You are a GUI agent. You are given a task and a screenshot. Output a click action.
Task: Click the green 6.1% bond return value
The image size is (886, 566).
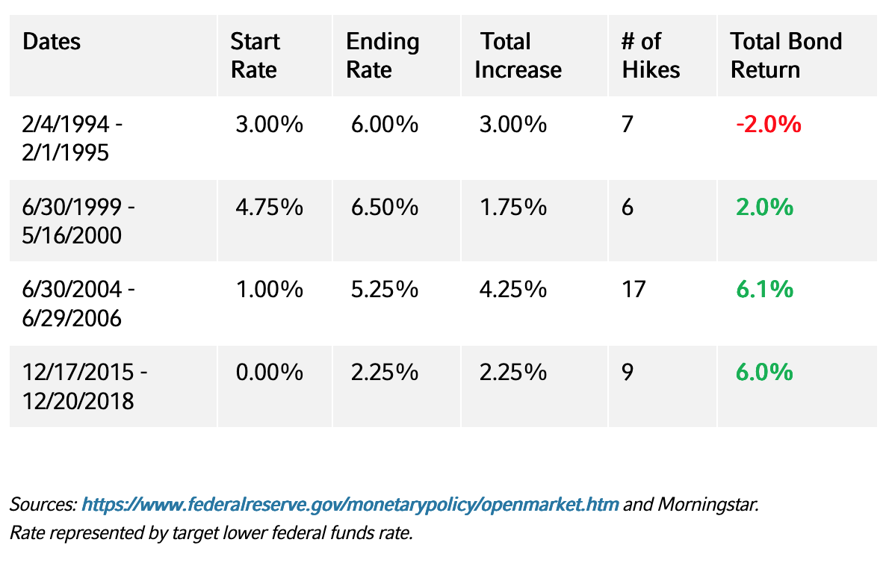764,290
